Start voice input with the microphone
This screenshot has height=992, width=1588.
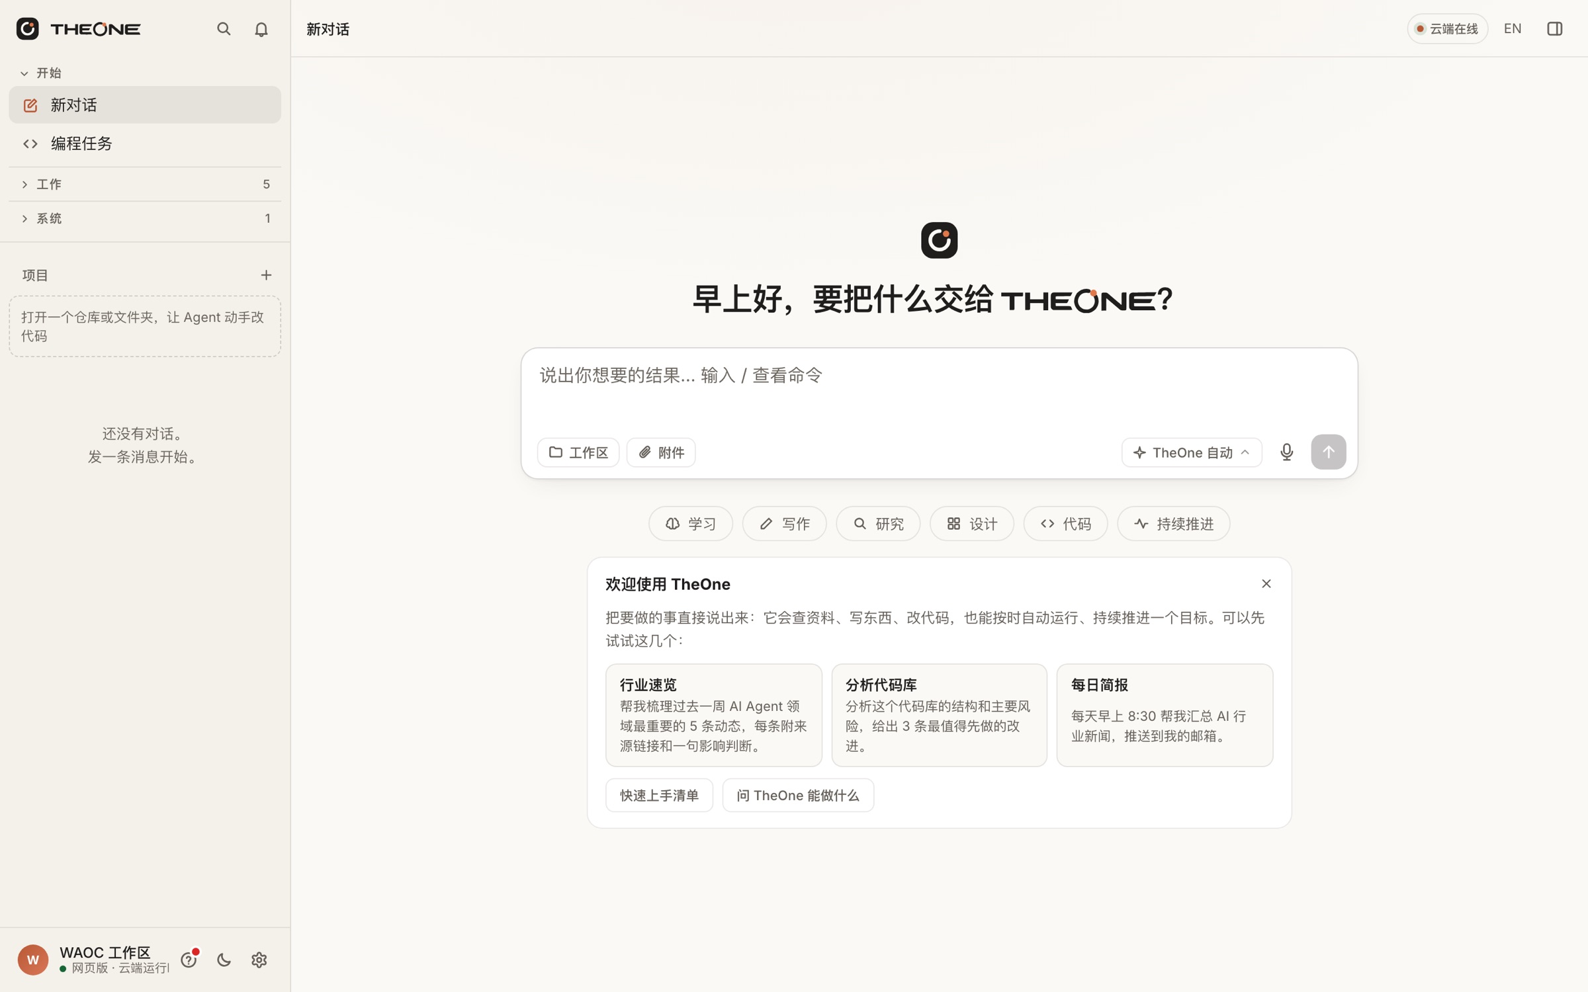point(1286,452)
